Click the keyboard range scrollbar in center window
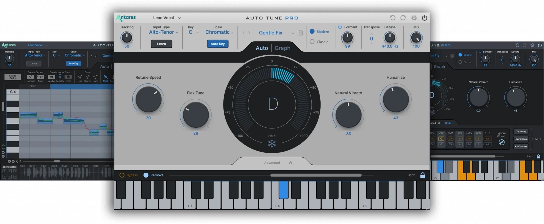The height and width of the screenshot is (224, 544). (316, 175)
